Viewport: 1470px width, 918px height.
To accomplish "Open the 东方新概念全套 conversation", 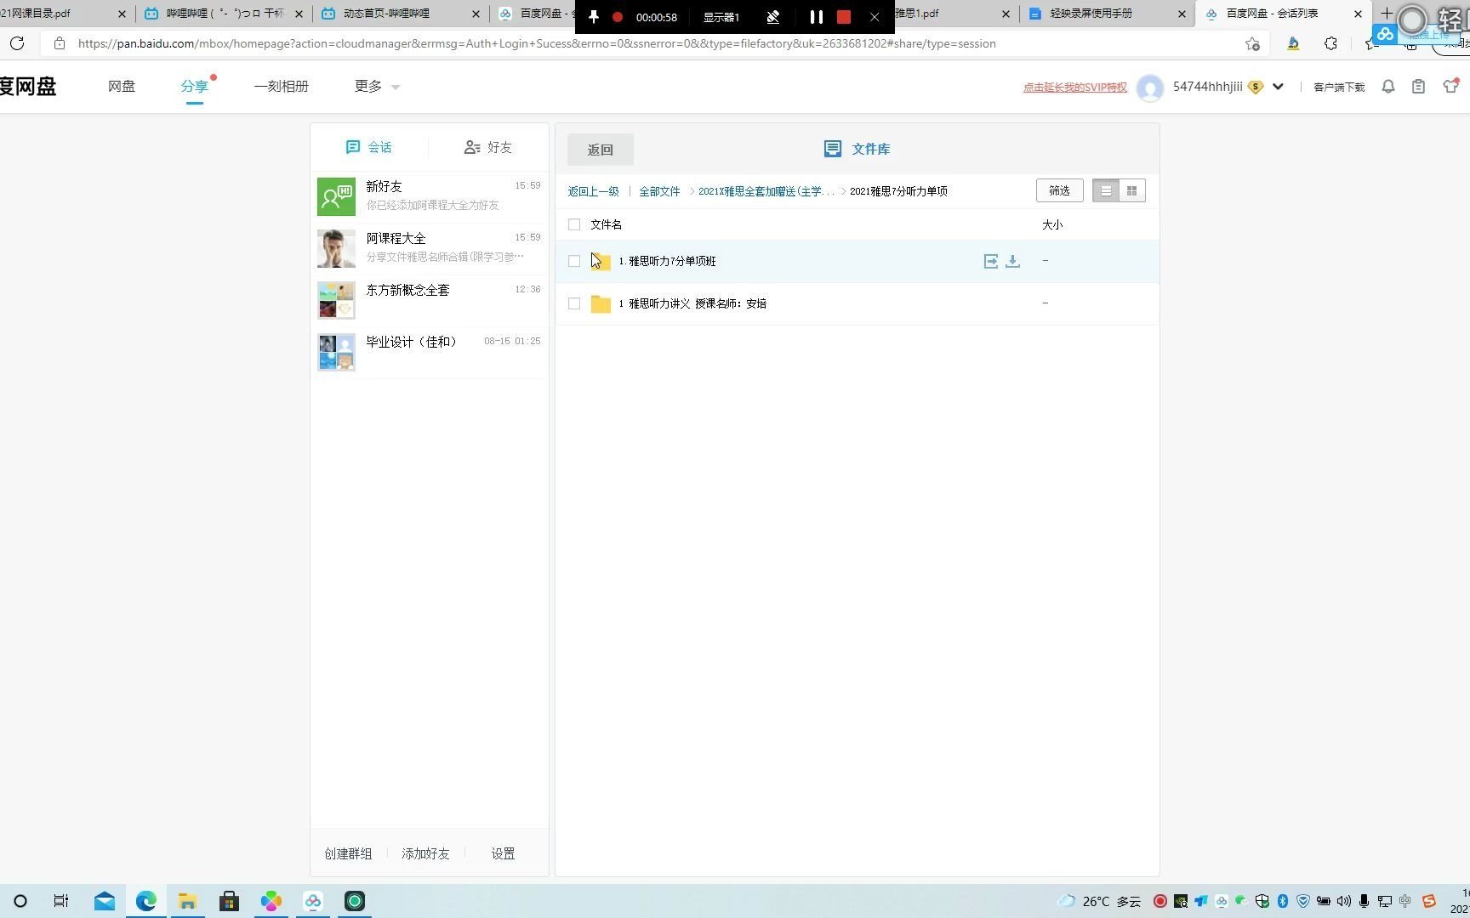I will coord(430,300).
